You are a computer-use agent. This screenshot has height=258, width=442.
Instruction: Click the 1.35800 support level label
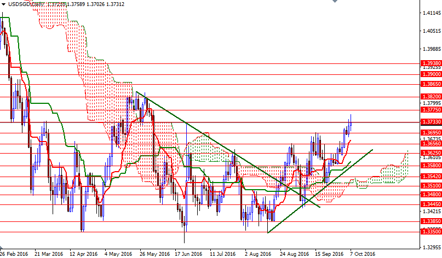point(430,165)
